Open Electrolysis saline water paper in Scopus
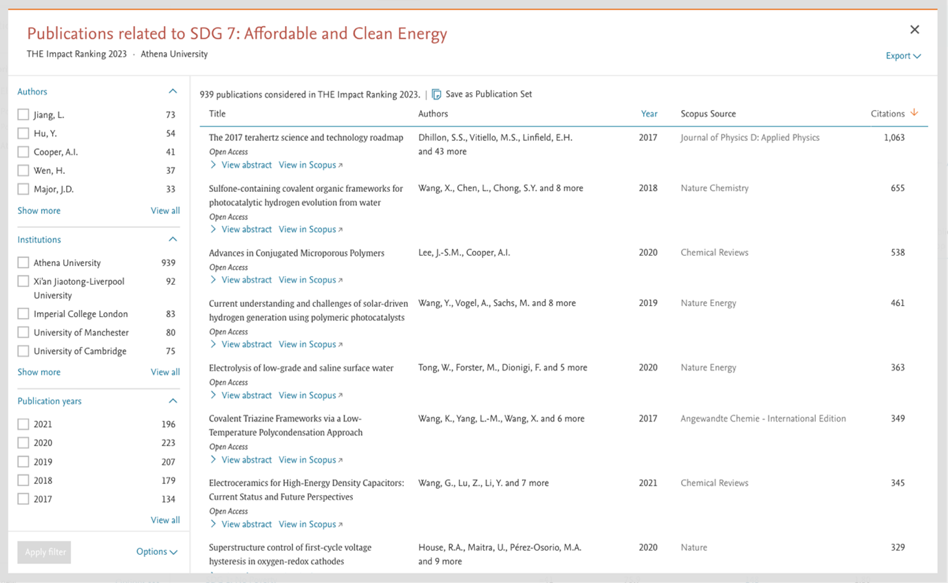 (x=310, y=395)
